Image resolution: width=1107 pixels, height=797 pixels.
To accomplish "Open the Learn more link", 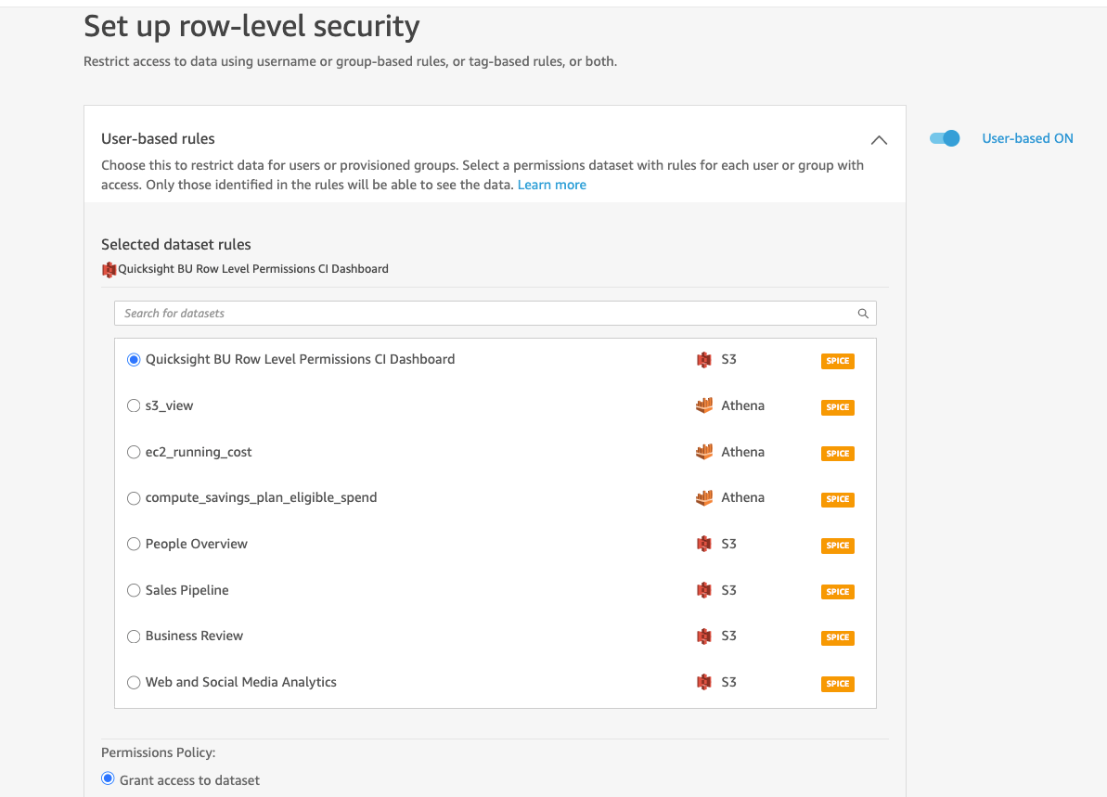I will pyautogui.click(x=551, y=185).
